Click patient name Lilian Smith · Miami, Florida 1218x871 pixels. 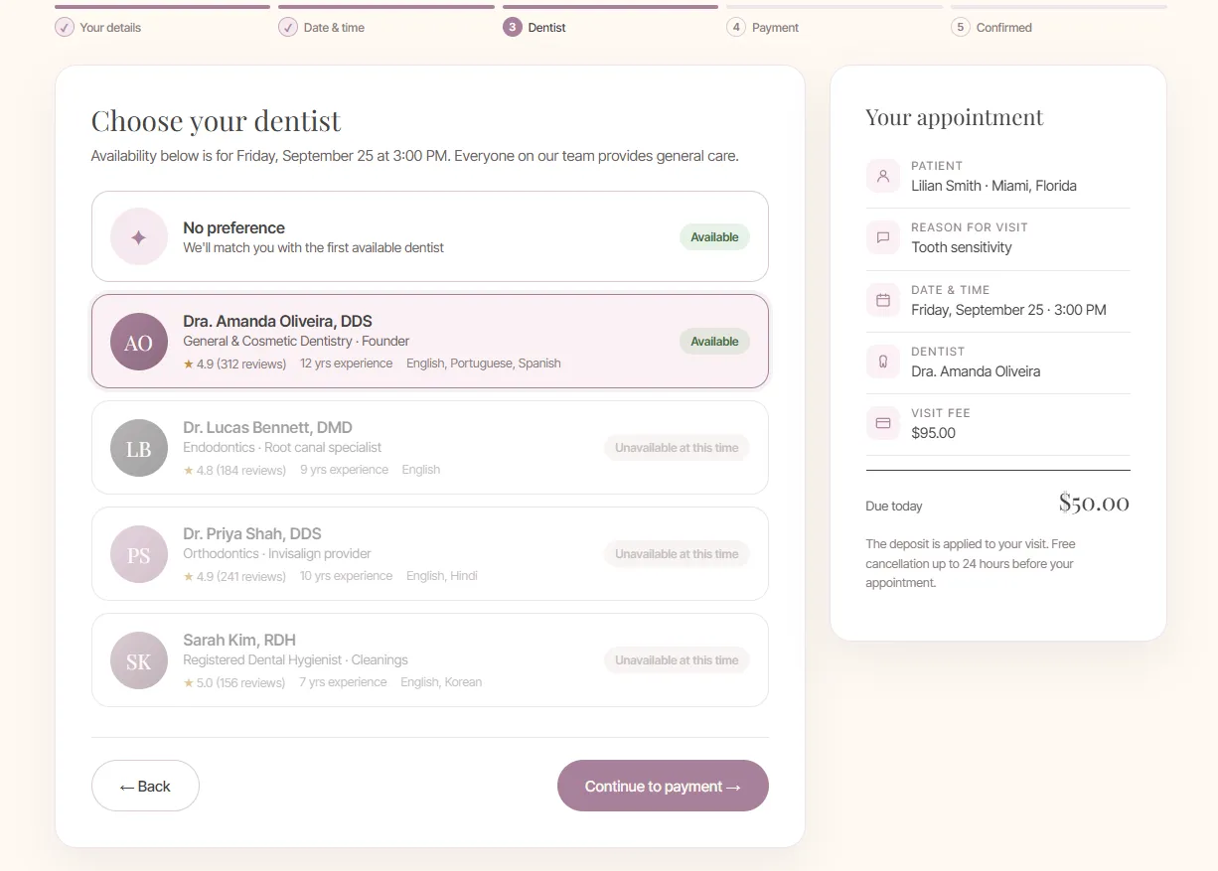click(x=993, y=186)
